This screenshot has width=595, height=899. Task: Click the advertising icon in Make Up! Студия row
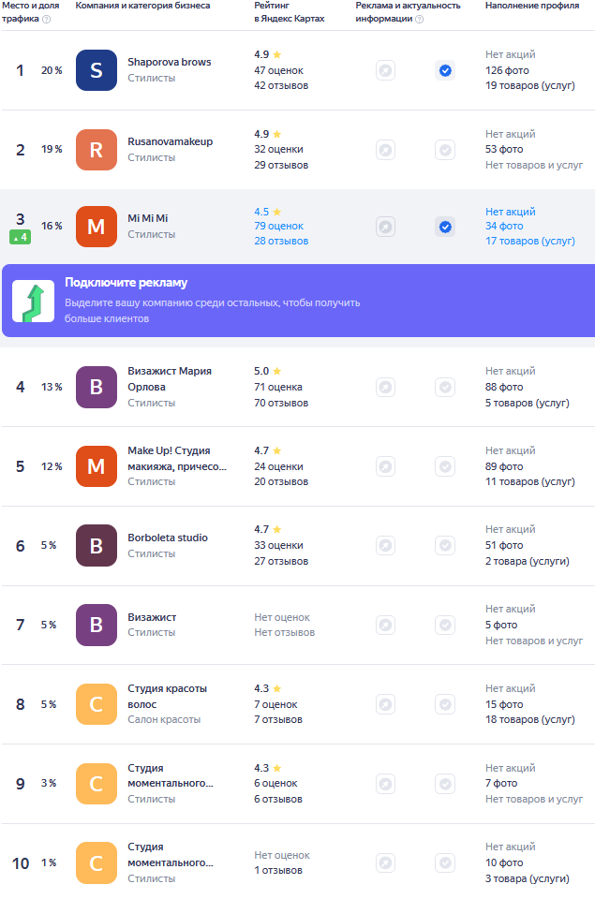tap(385, 466)
